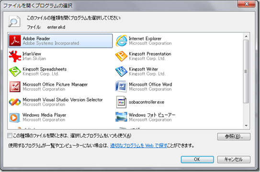Select the Microsoft Office Word icon
The image size is (260, 172).
tap(121, 87)
